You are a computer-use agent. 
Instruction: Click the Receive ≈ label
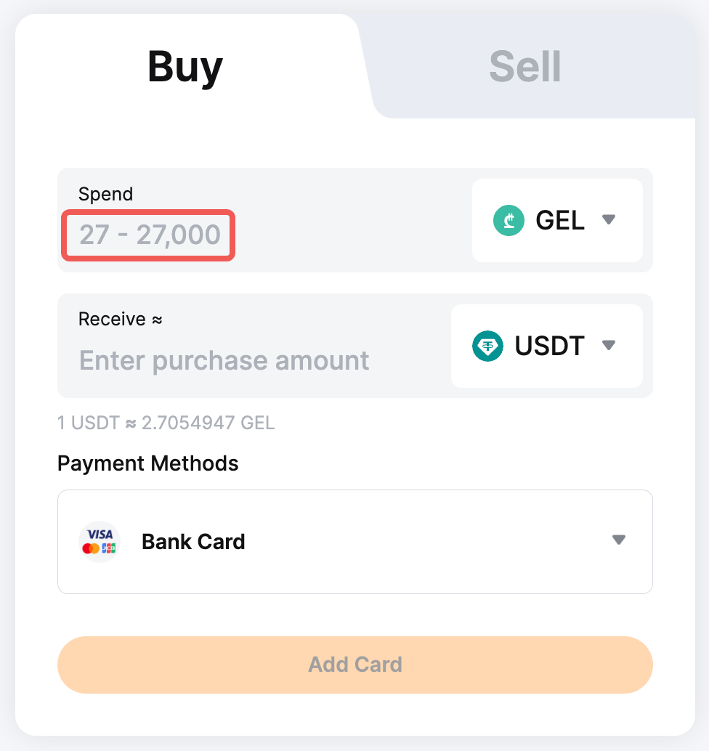pyautogui.click(x=120, y=319)
